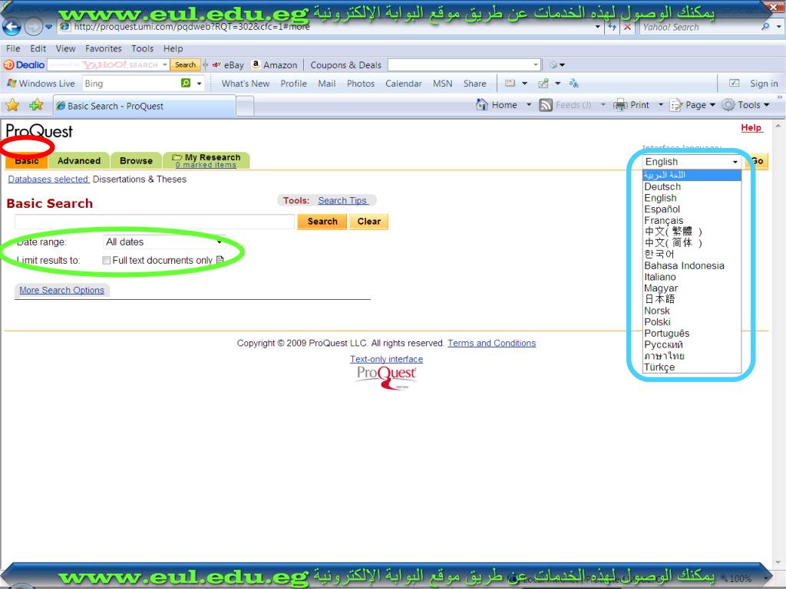Click the Refresh arrows icon

pos(612,28)
